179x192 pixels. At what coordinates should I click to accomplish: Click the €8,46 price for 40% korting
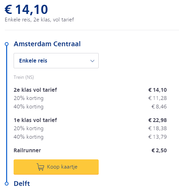(x=159, y=106)
